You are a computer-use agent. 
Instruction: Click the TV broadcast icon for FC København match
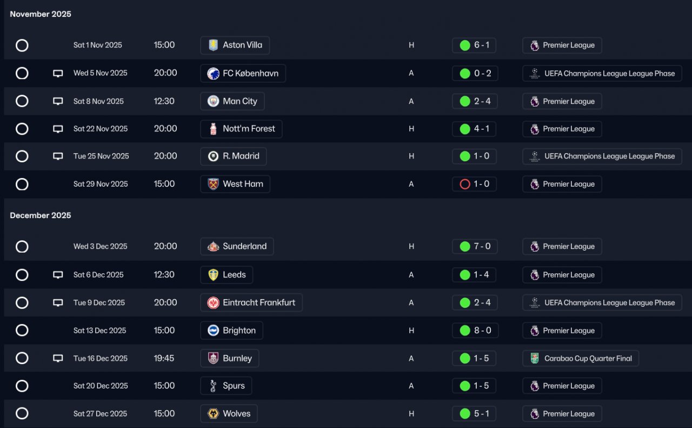click(58, 73)
